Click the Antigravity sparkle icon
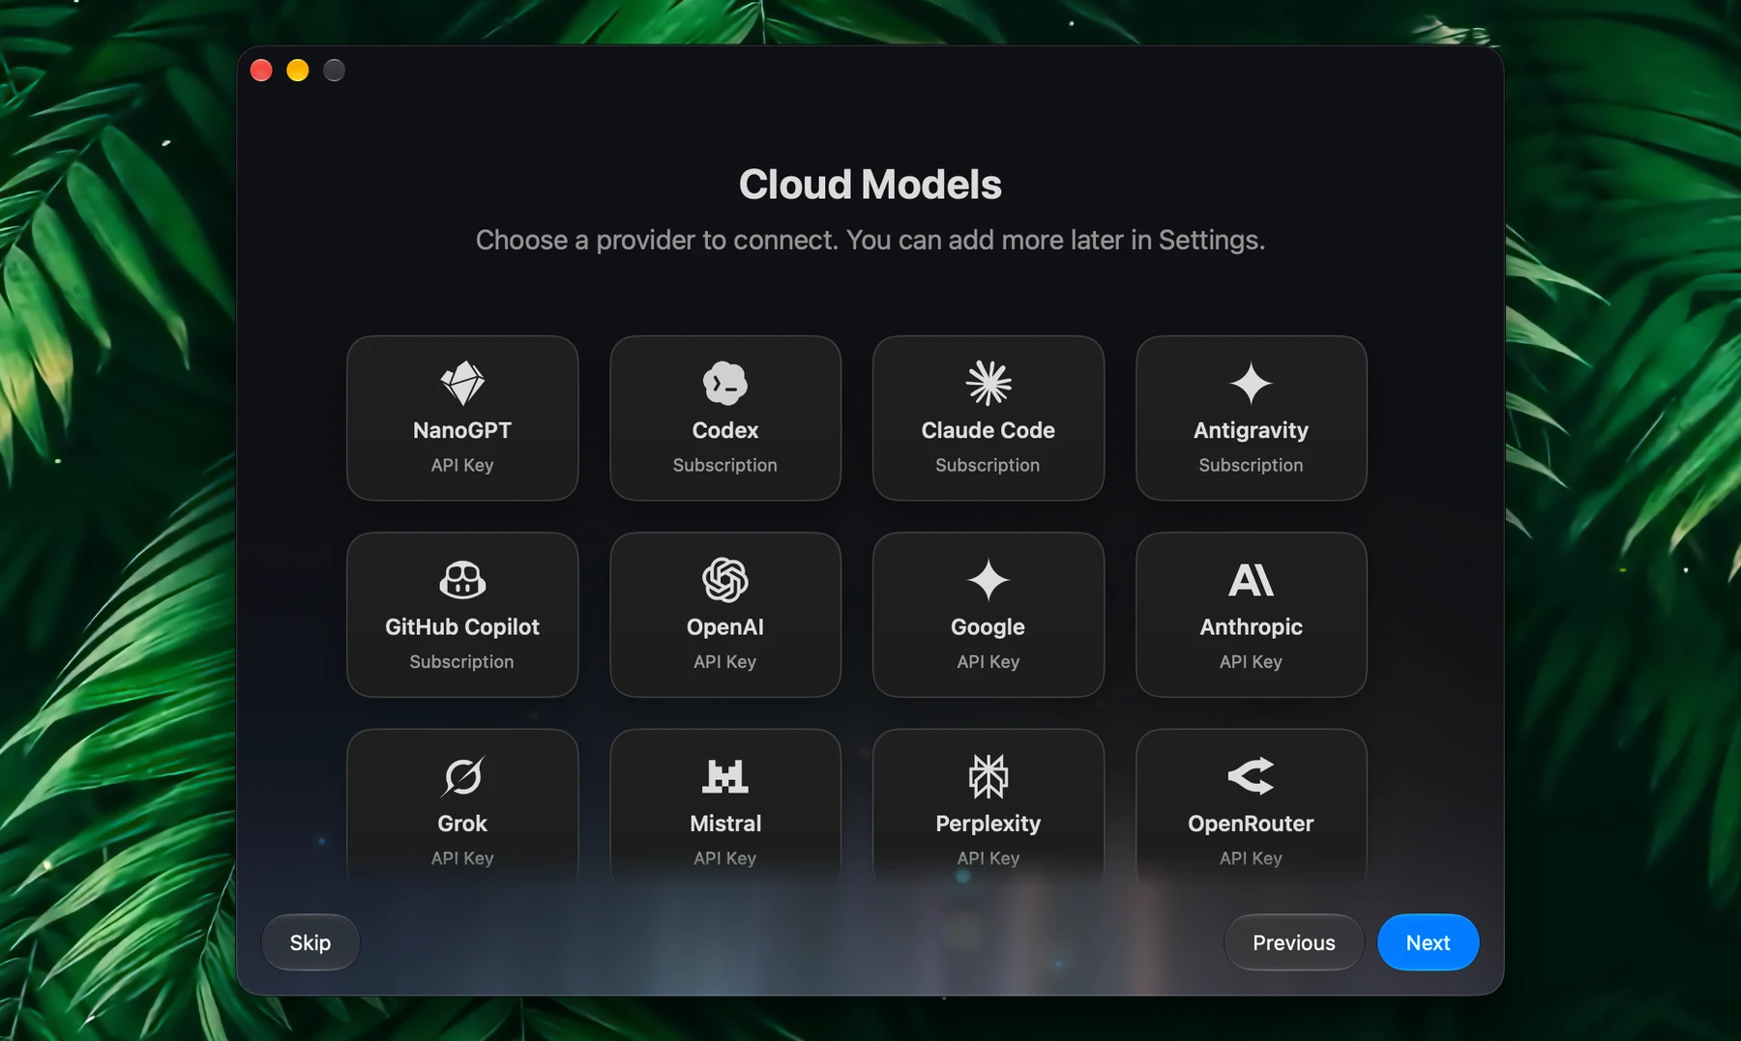Image resolution: width=1741 pixels, height=1041 pixels. point(1251,383)
